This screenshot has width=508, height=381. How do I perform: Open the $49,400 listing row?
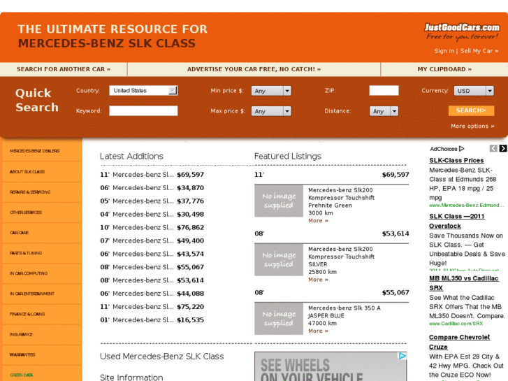coord(152,240)
